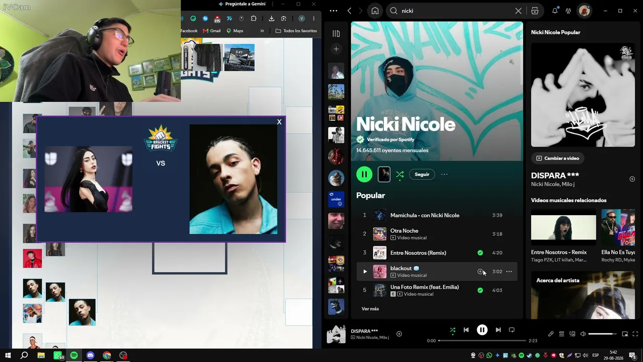The height and width of the screenshot is (362, 643).
Task: Expand hidden bookmarks chevron in Chrome
Action: 262,31
